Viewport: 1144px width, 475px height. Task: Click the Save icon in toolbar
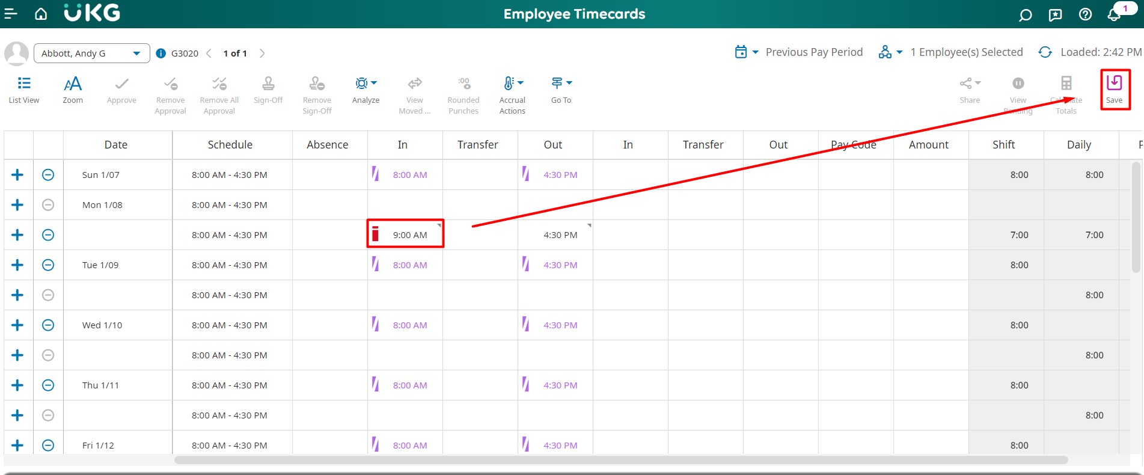1114,89
